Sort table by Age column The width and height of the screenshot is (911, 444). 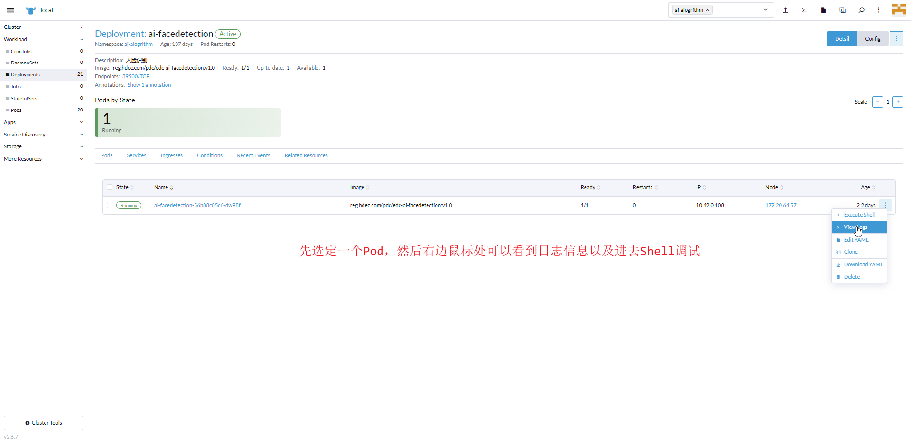pyautogui.click(x=868, y=187)
